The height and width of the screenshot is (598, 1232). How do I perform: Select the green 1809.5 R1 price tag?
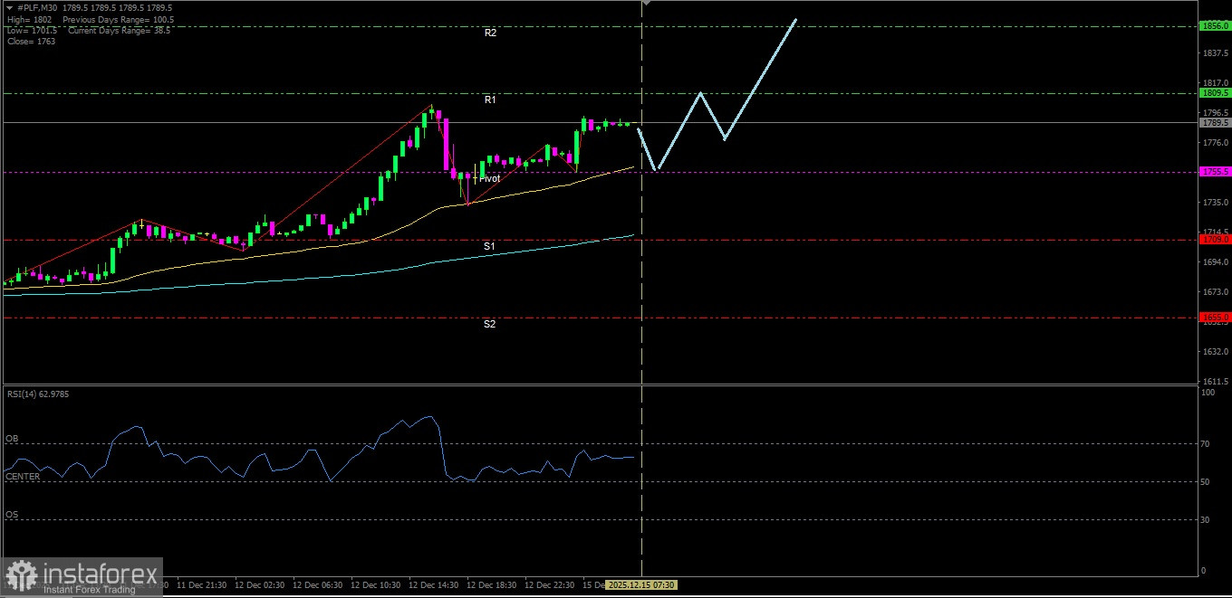tap(1214, 92)
